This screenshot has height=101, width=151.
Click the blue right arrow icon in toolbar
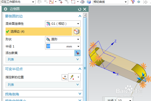139,2
